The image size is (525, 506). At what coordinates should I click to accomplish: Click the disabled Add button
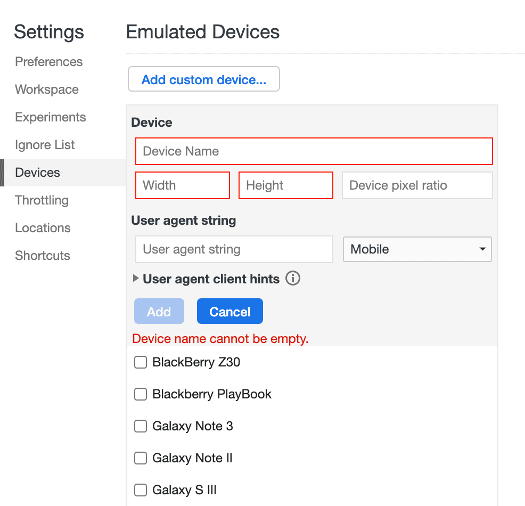(159, 311)
